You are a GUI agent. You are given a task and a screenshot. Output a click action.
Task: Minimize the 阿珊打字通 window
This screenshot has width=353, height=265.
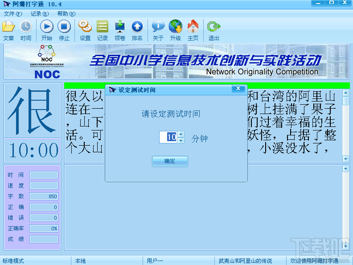tap(318, 3)
